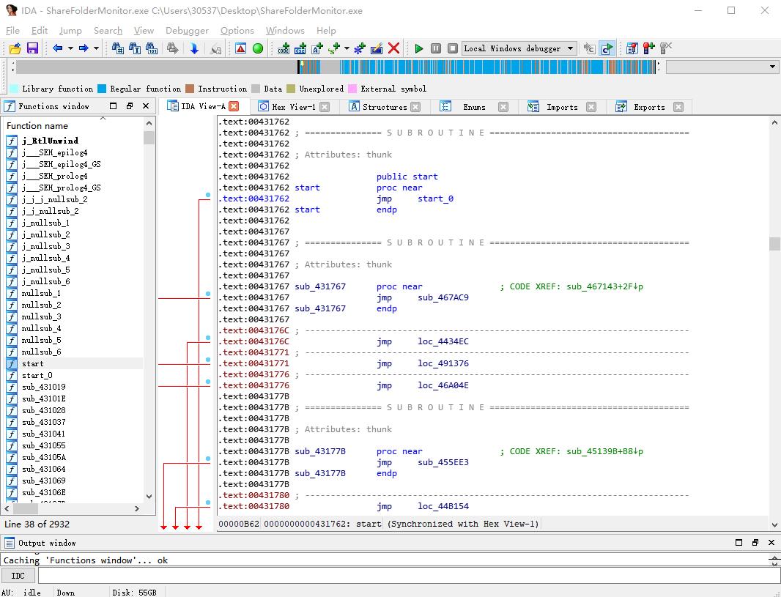The width and height of the screenshot is (781, 597).
Task: Click the red X delete icon
Action: [393, 48]
